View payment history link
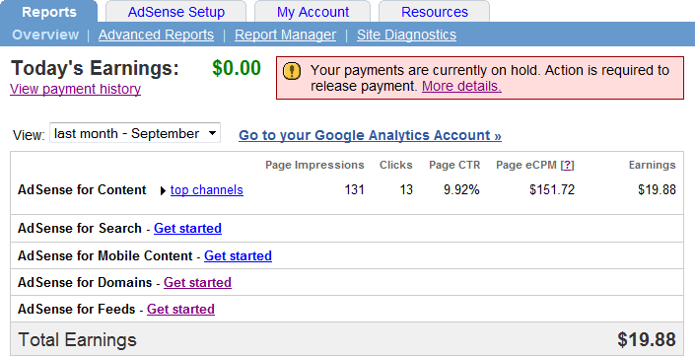 click(75, 89)
